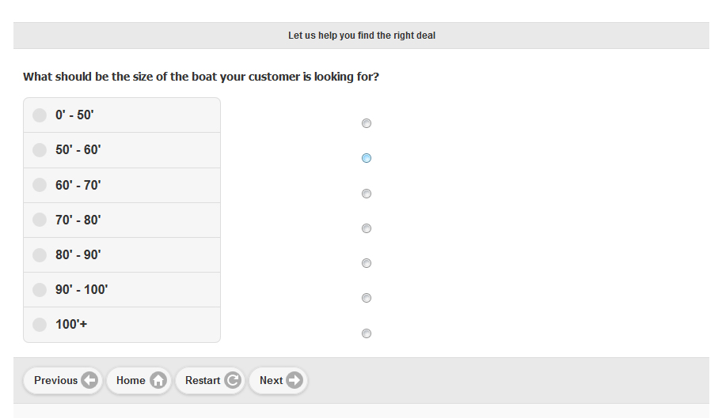Image resolution: width=722 pixels, height=418 pixels.
Task: Click the left-arrow icon on the Previous button
Action: (x=89, y=380)
